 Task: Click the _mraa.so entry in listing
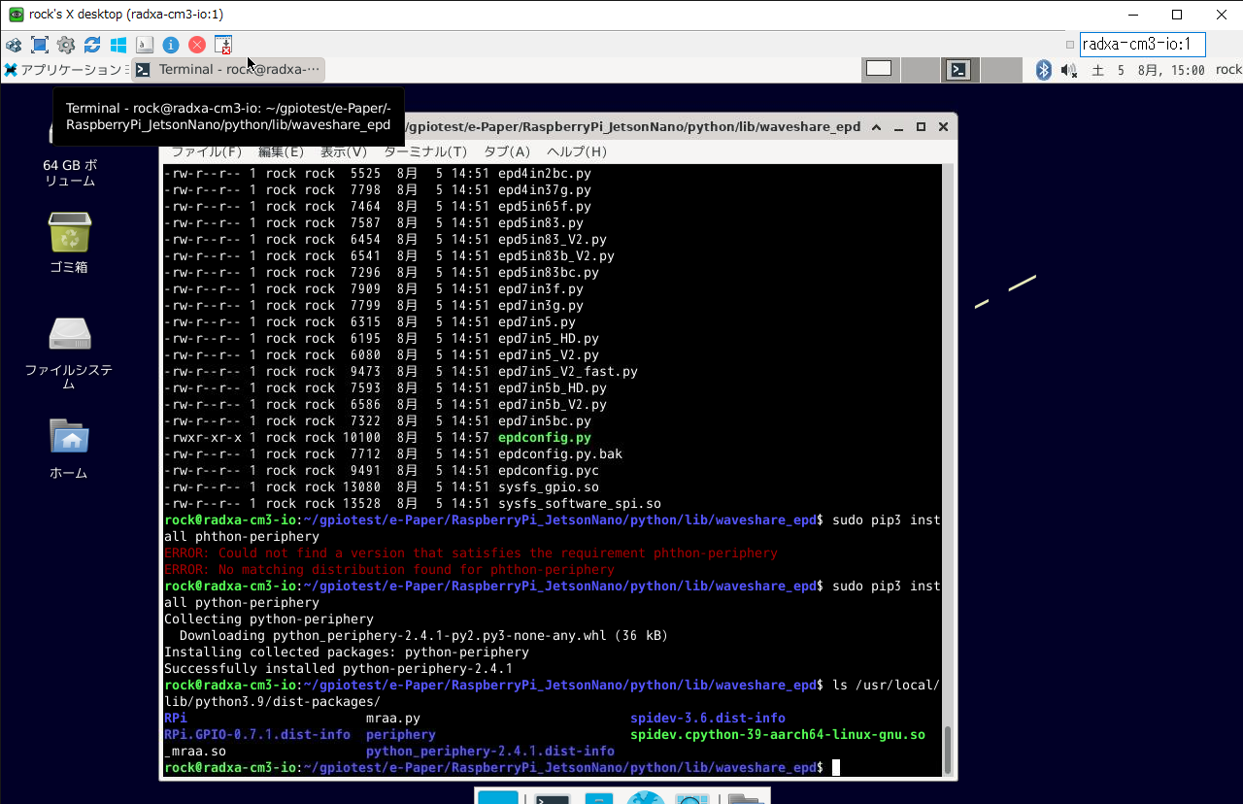[x=195, y=752]
